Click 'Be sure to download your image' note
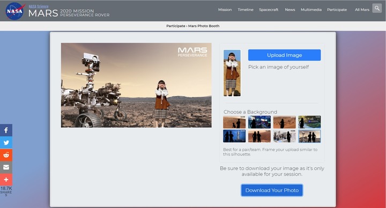 tap(272, 171)
